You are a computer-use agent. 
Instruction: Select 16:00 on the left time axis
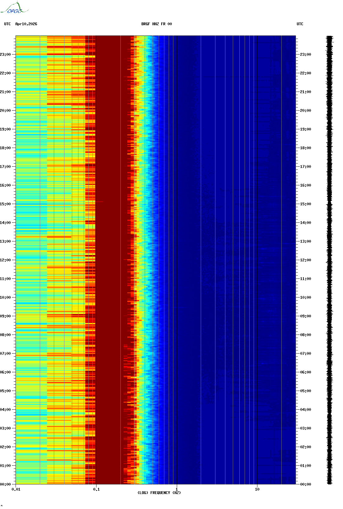click(x=5, y=185)
